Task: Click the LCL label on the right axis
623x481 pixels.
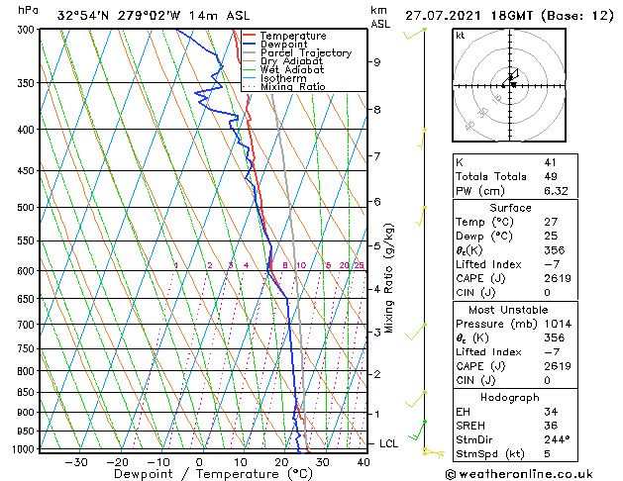Action: (x=388, y=443)
